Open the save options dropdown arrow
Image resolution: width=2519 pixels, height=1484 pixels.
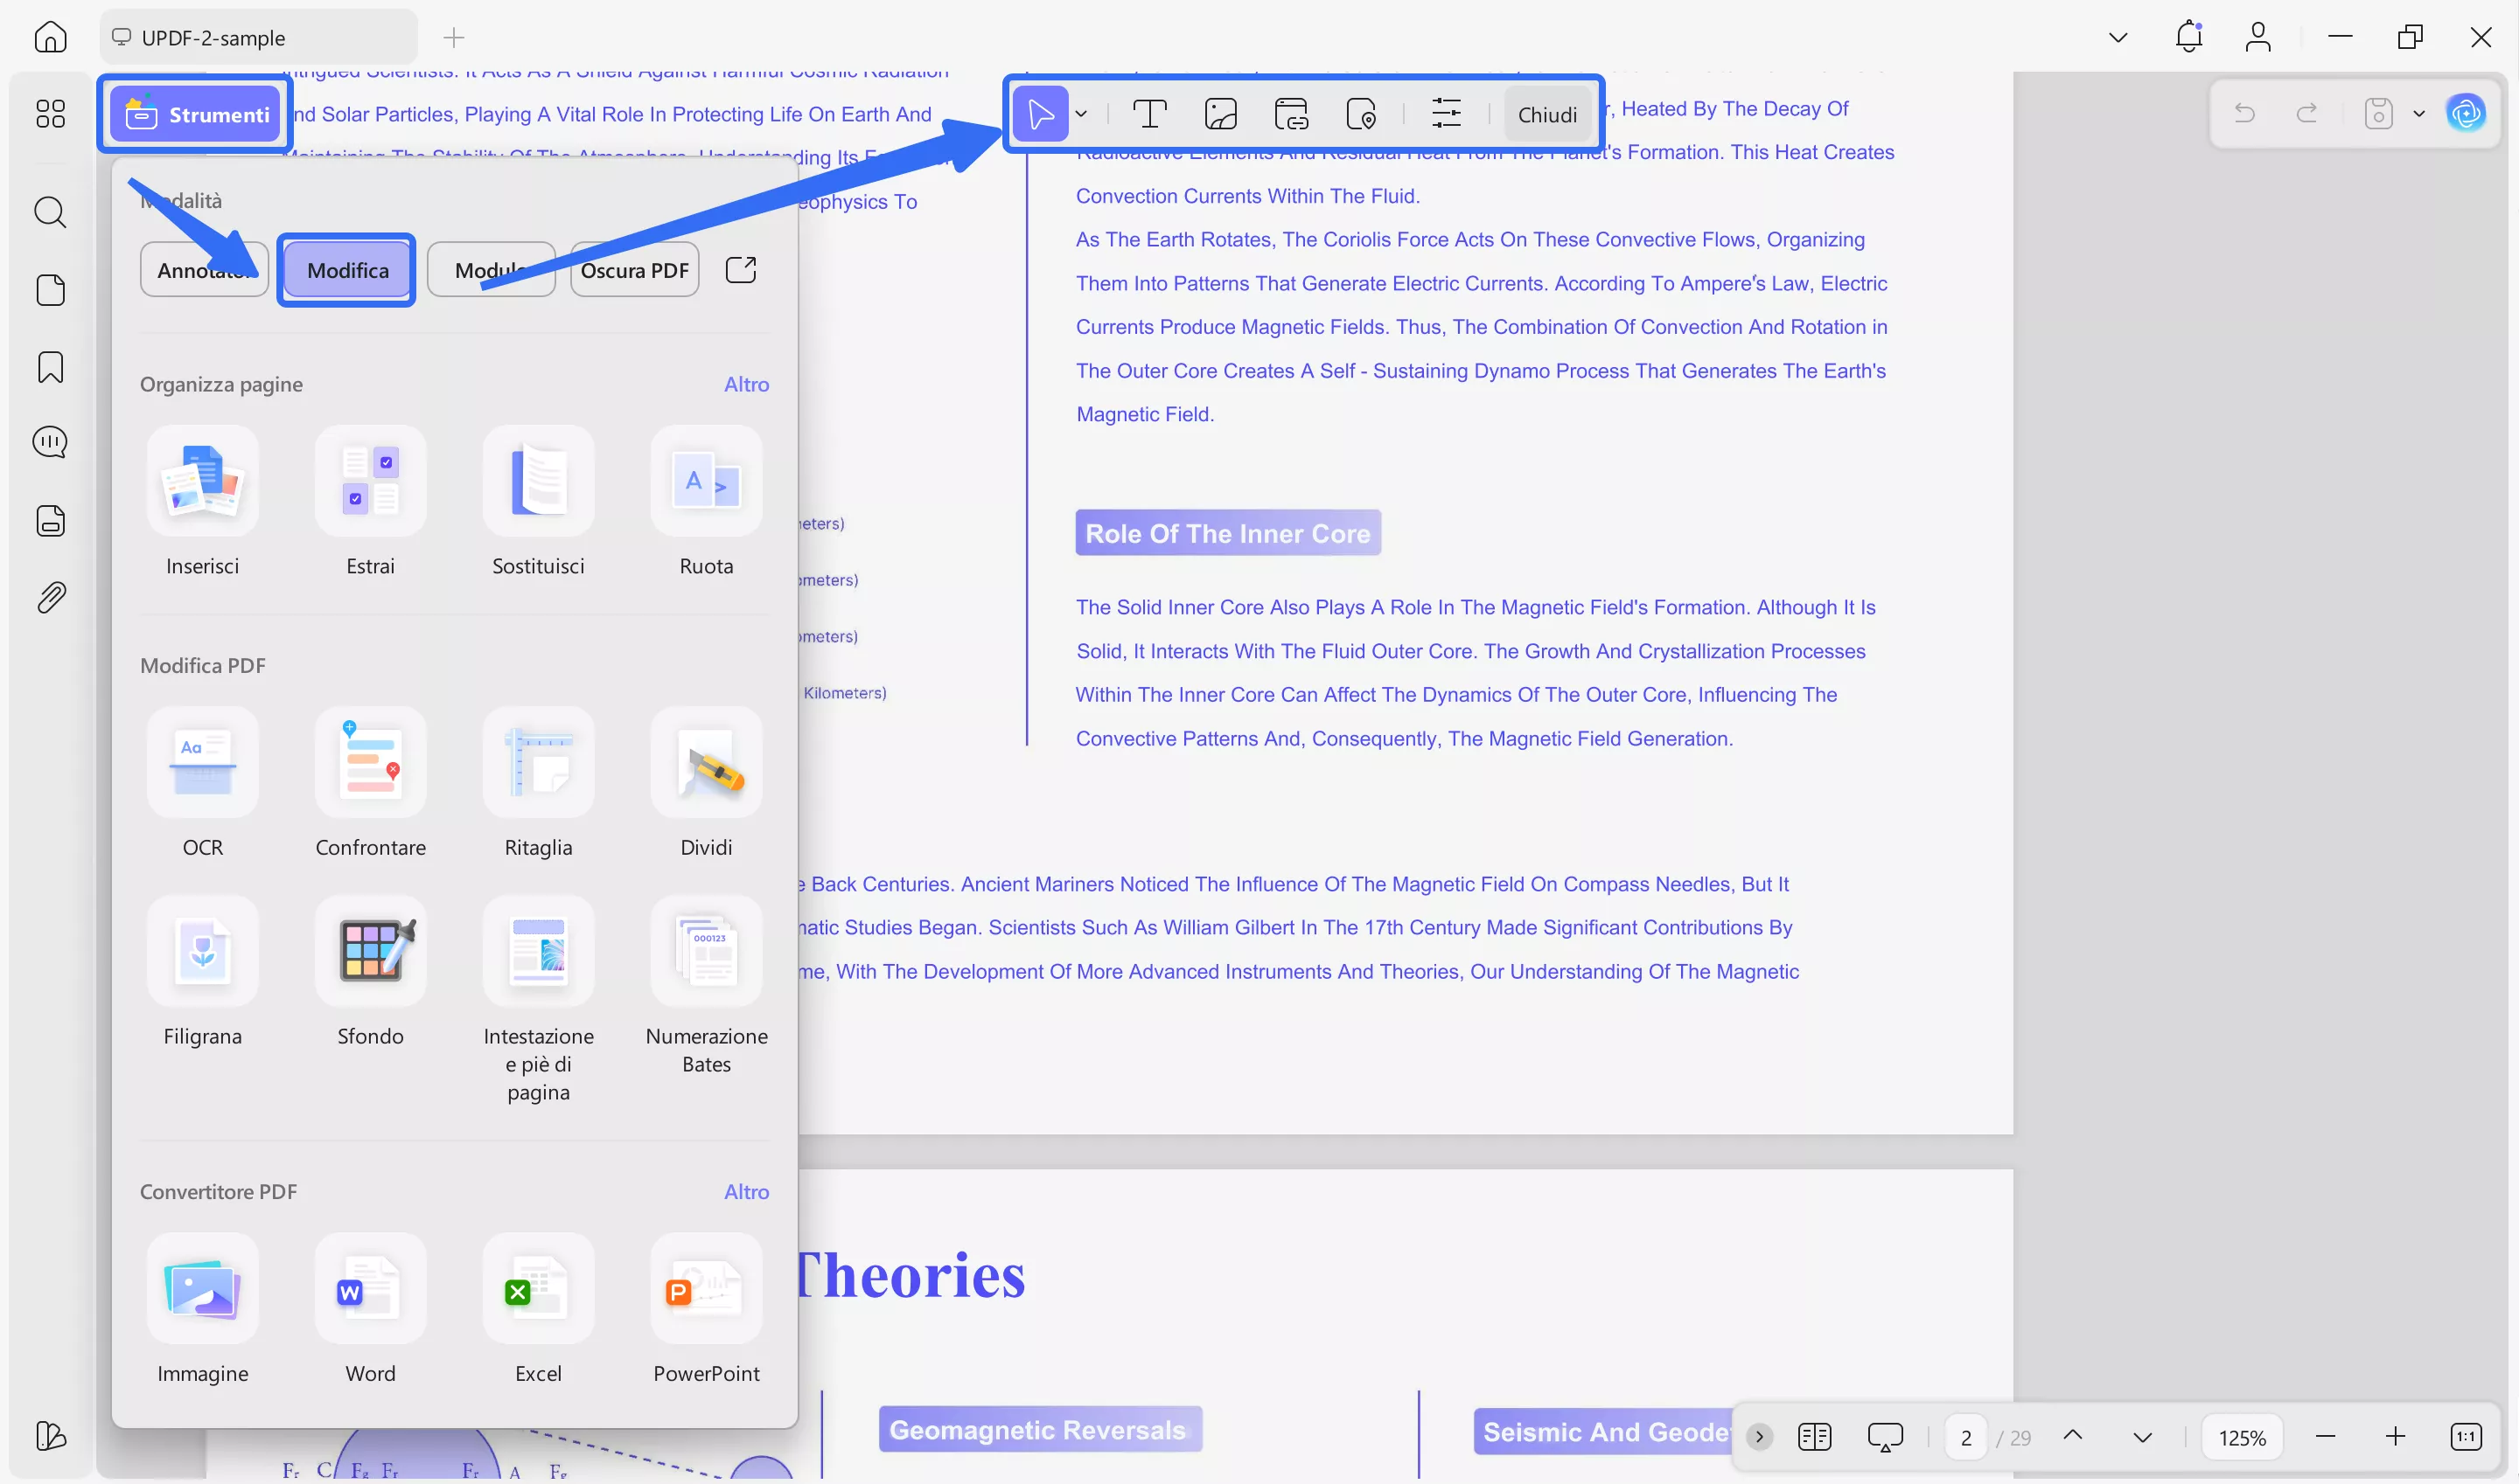(x=2419, y=113)
